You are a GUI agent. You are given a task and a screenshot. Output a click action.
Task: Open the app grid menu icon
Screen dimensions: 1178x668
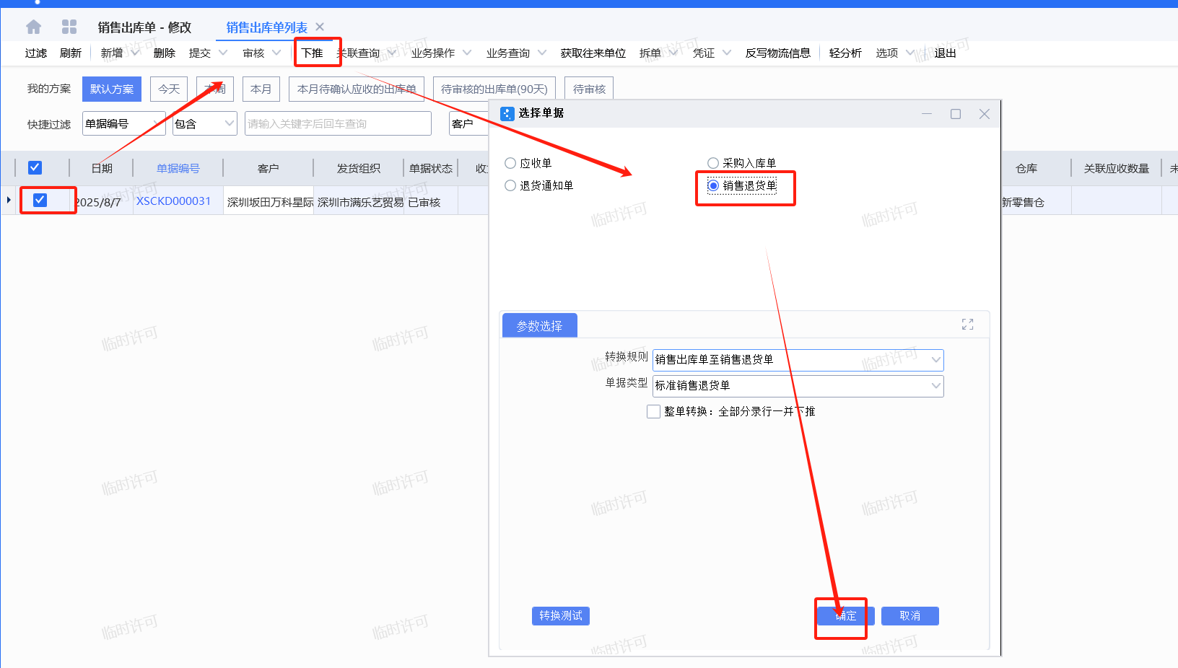pyautogui.click(x=69, y=27)
